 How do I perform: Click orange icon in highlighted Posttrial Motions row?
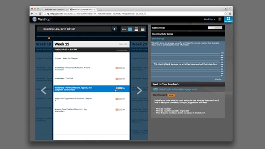[x=117, y=88]
